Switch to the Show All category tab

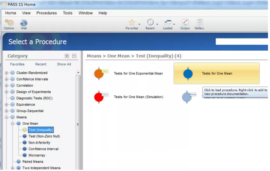(64, 64)
